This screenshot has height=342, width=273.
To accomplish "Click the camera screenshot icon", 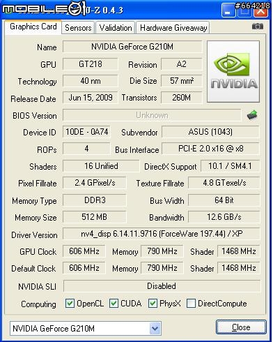I will 258,27.
